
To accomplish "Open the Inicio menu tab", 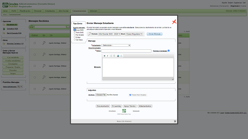I will (x=5, y=11).
